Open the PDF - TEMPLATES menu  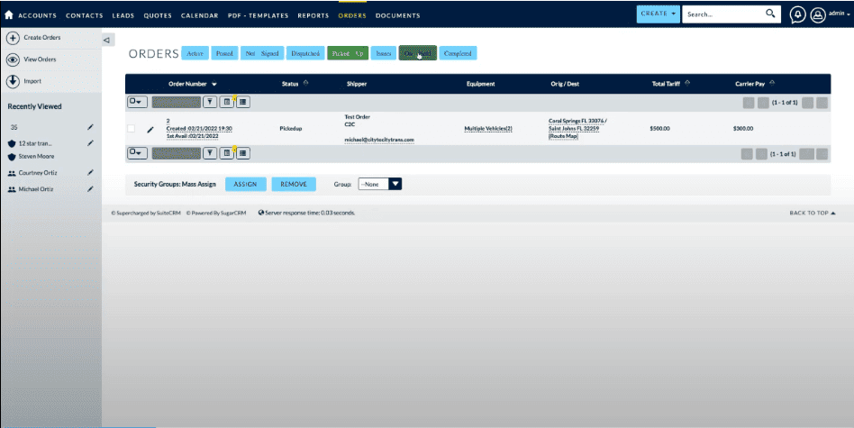tap(259, 16)
